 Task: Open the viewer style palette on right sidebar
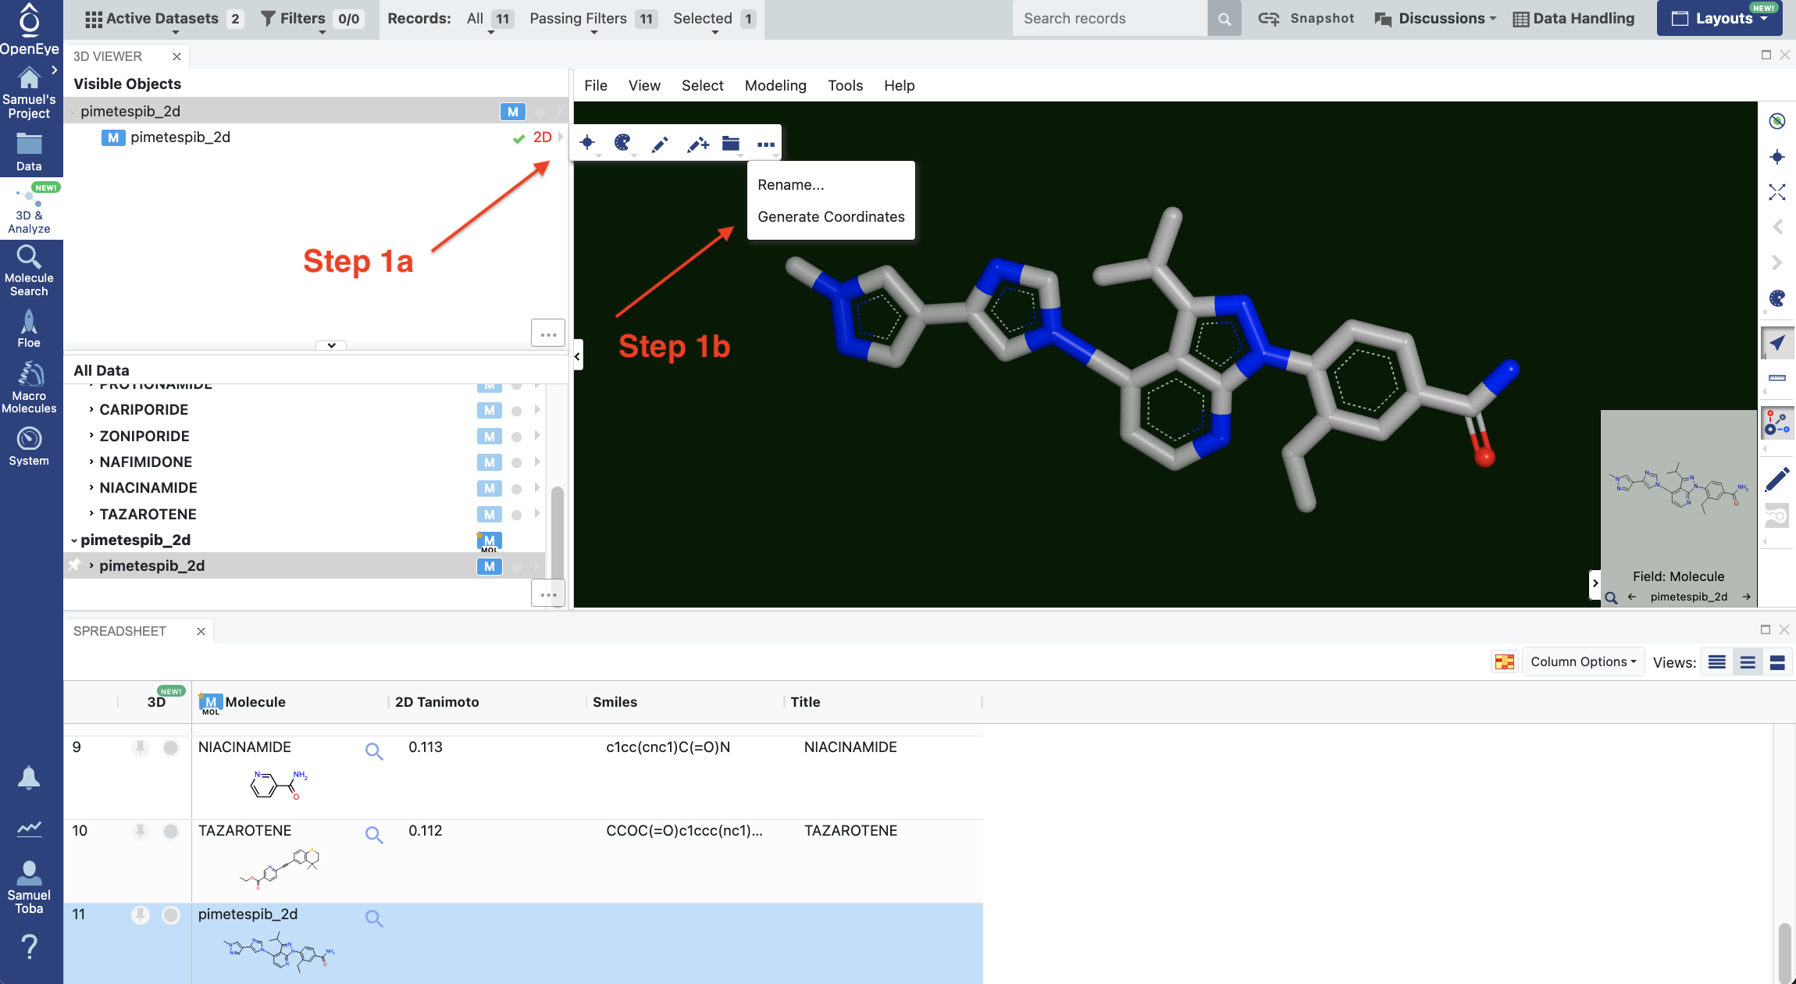click(x=1776, y=298)
